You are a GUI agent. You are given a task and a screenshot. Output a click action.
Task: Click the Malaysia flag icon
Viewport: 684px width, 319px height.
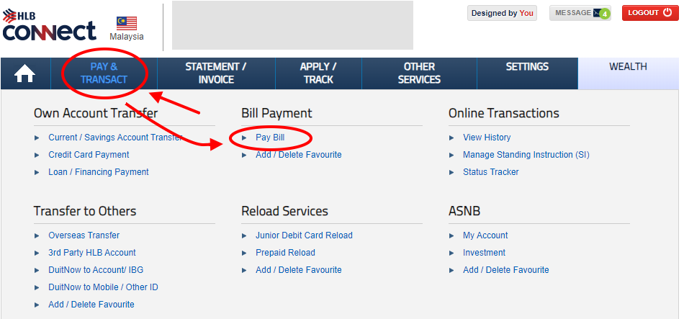tap(127, 23)
